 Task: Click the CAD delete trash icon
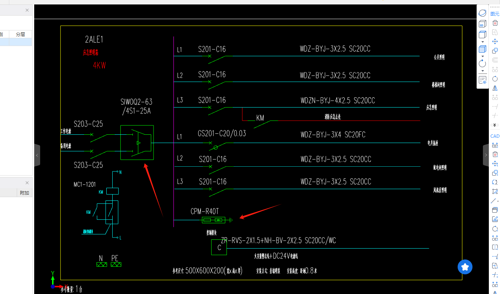click(x=495, y=154)
